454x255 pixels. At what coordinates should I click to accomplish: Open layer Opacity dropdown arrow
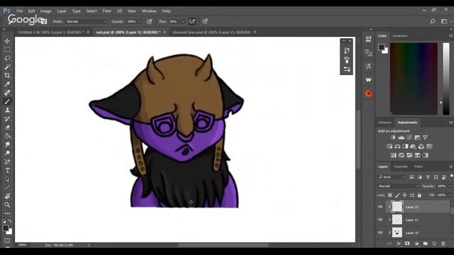450,186
